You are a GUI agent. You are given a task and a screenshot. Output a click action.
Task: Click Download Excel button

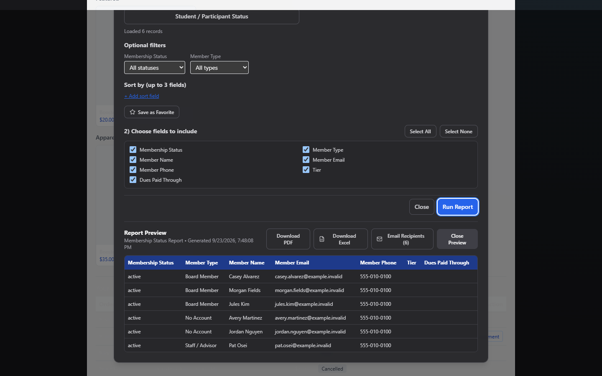[341, 239]
